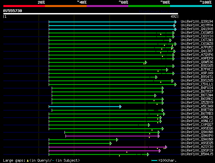Click the UniRef100_Q39194 hit label

coord(197,21)
